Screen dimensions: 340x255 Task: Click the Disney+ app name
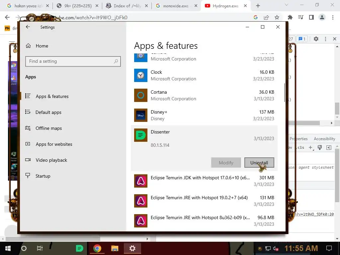click(x=159, y=112)
